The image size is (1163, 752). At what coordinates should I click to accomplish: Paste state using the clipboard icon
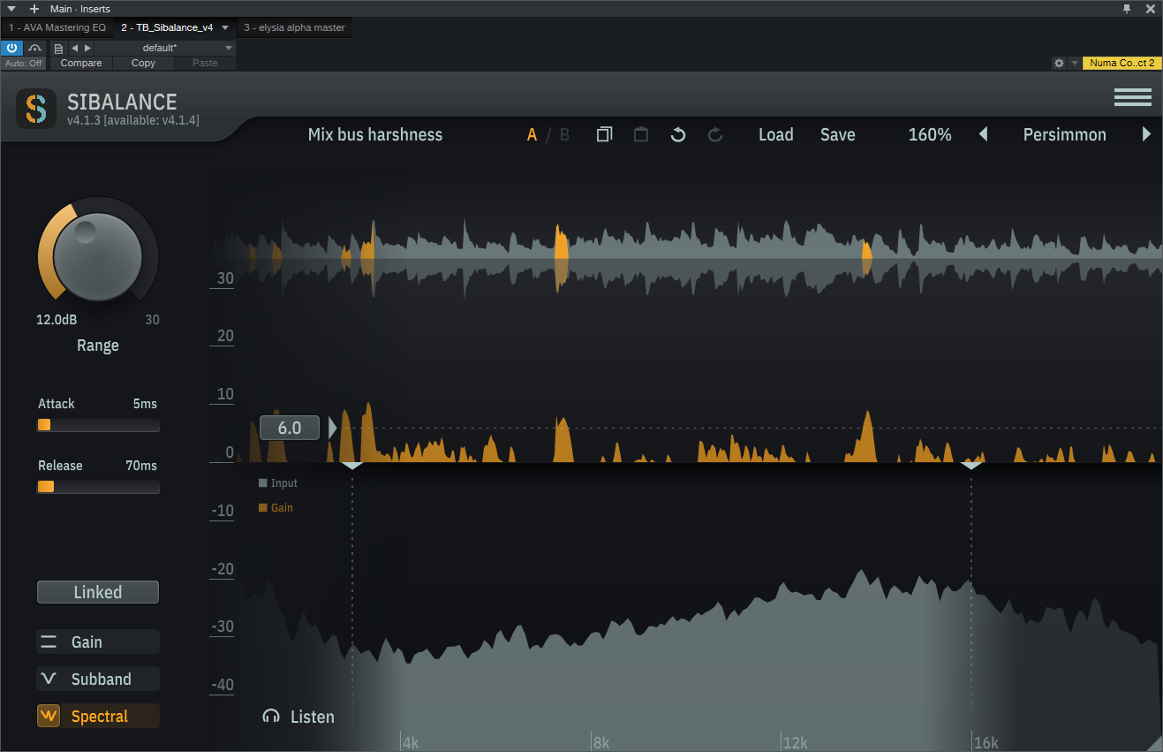pos(641,134)
